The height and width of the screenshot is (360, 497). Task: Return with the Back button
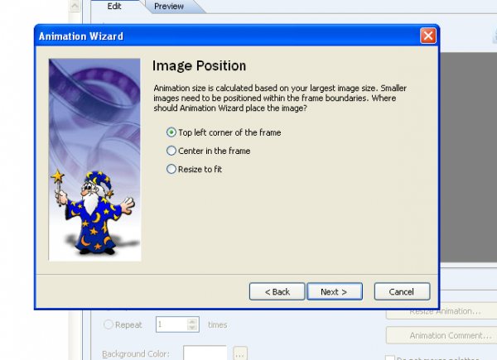coord(277,291)
